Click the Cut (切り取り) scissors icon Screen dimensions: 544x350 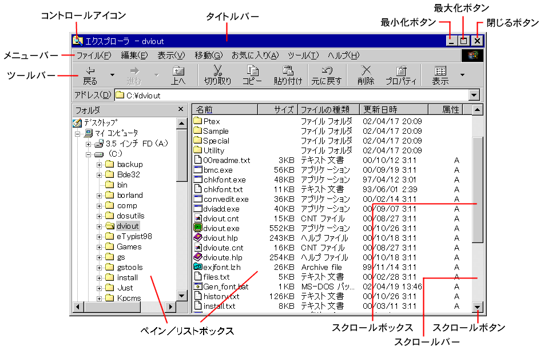(217, 70)
